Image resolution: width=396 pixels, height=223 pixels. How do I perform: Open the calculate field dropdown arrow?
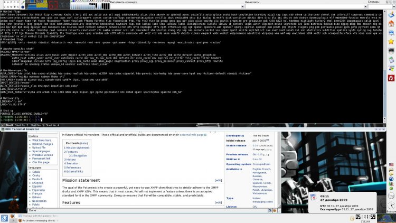[x=365, y=6]
